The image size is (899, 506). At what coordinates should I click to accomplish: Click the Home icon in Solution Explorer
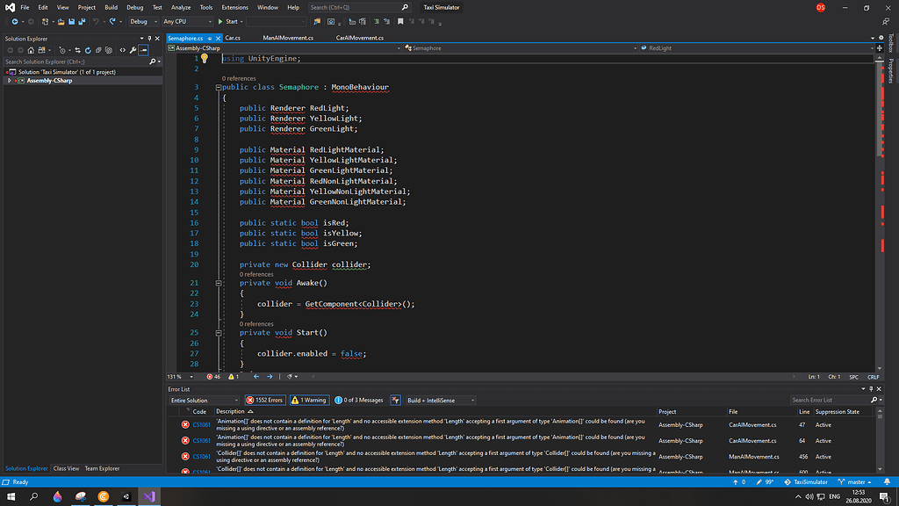[x=31, y=49]
